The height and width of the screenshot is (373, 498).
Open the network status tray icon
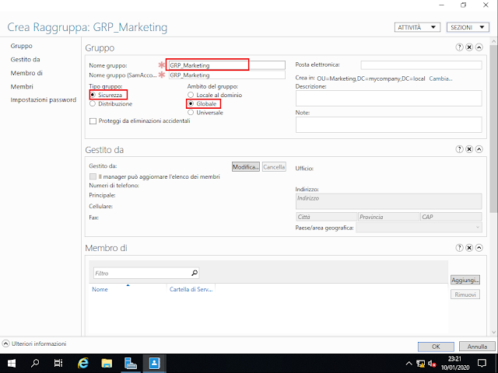pos(420,364)
